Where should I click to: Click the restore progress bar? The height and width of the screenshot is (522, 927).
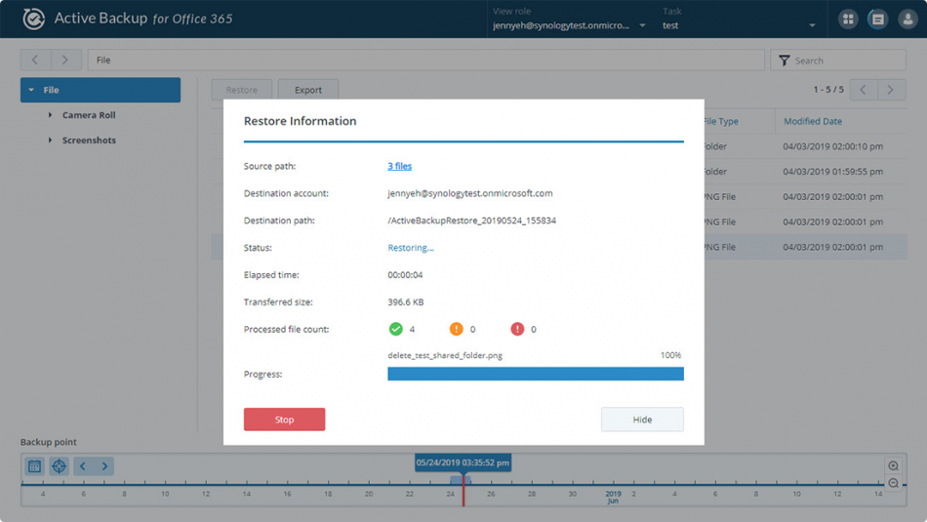[x=536, y=374]
